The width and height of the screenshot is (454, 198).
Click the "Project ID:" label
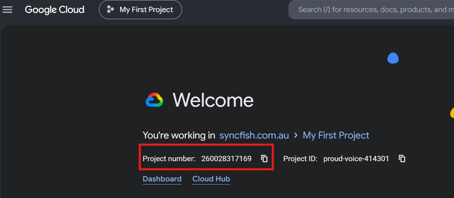click(300, 159)
